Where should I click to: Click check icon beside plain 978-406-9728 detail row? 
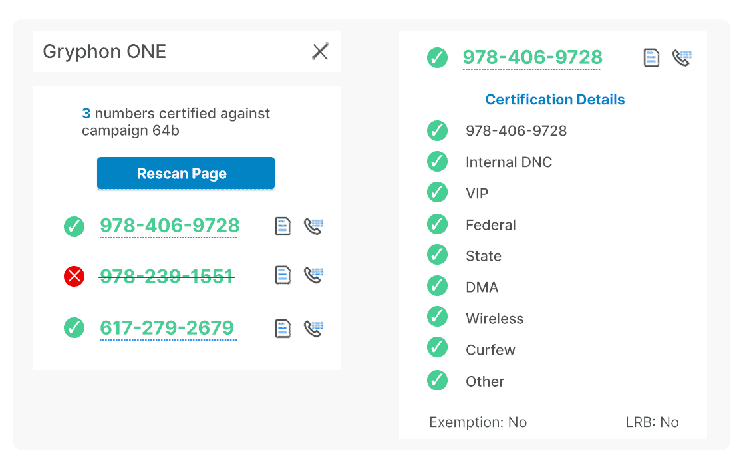437,130
